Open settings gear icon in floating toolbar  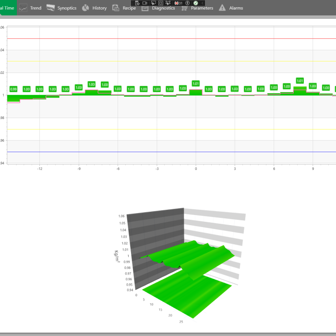[x=137, y=3]
